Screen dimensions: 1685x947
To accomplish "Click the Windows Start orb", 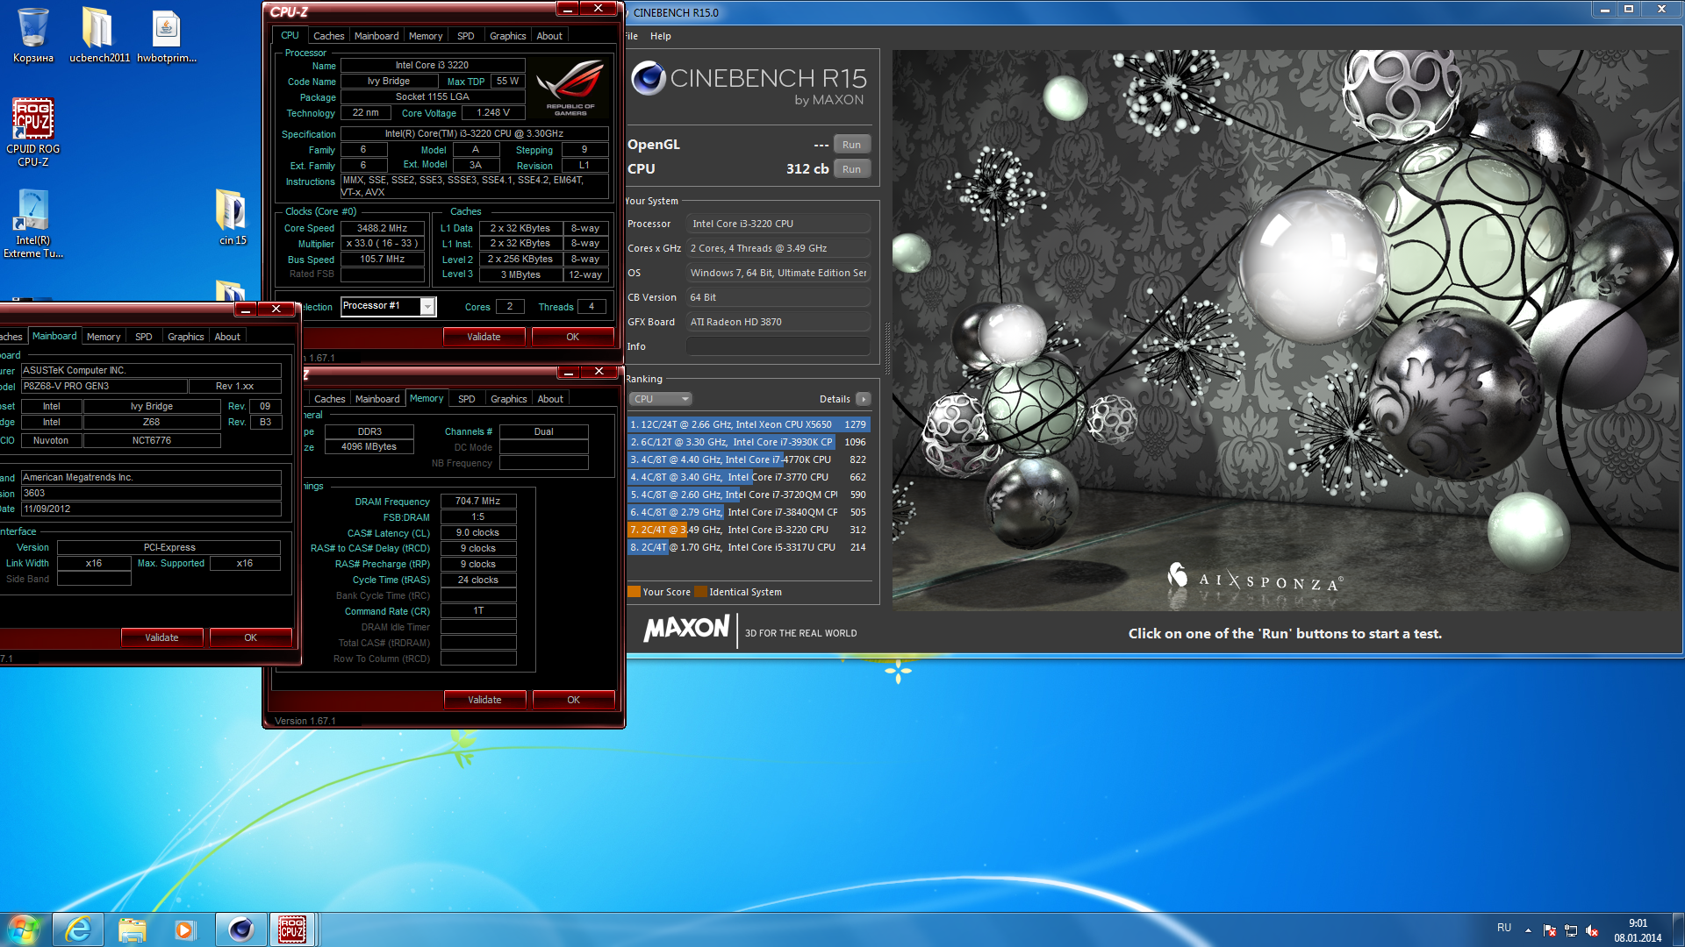I will coord(24,929).
